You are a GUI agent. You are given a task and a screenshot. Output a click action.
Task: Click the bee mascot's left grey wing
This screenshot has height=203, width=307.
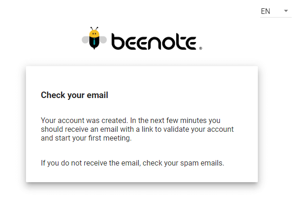coord(85,40)
